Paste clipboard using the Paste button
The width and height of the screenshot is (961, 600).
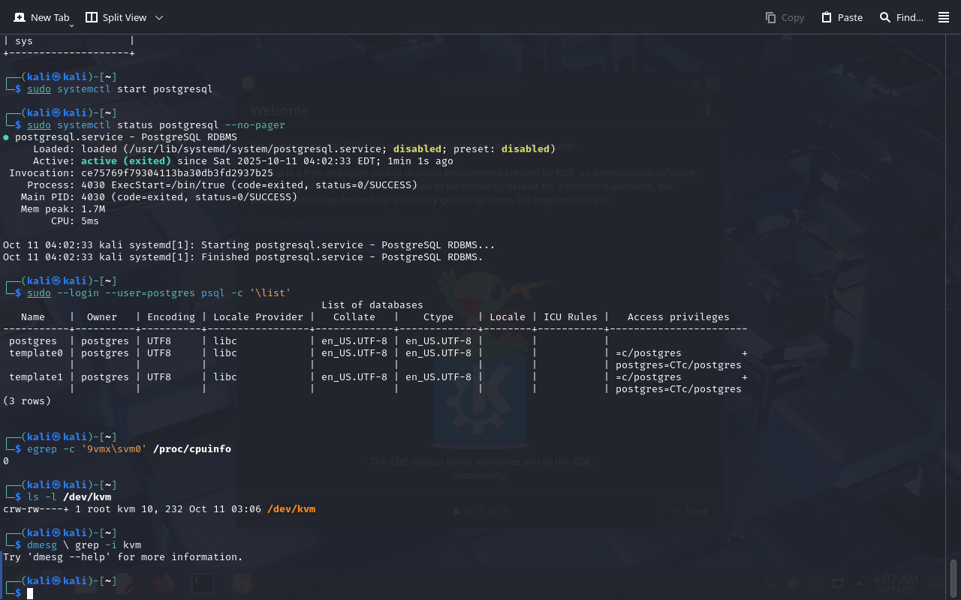[x=842, y=17]
